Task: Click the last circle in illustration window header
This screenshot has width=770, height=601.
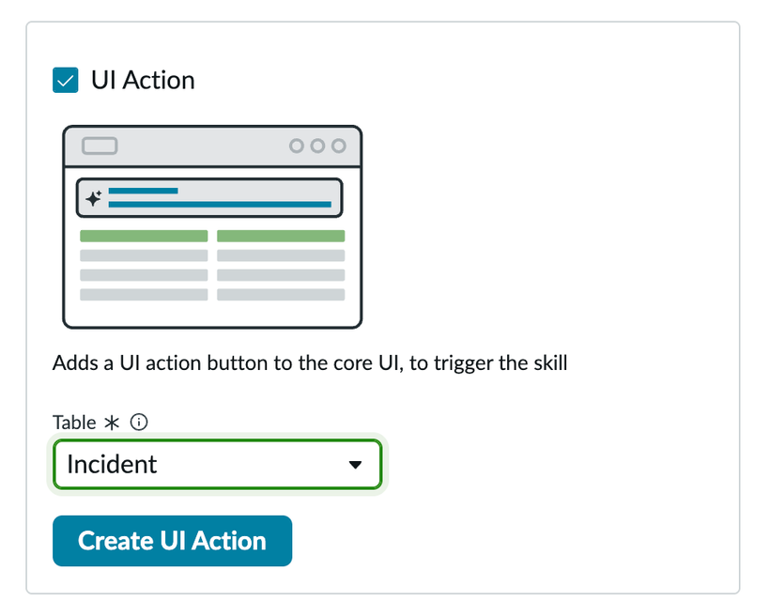Action: (338, 146)
